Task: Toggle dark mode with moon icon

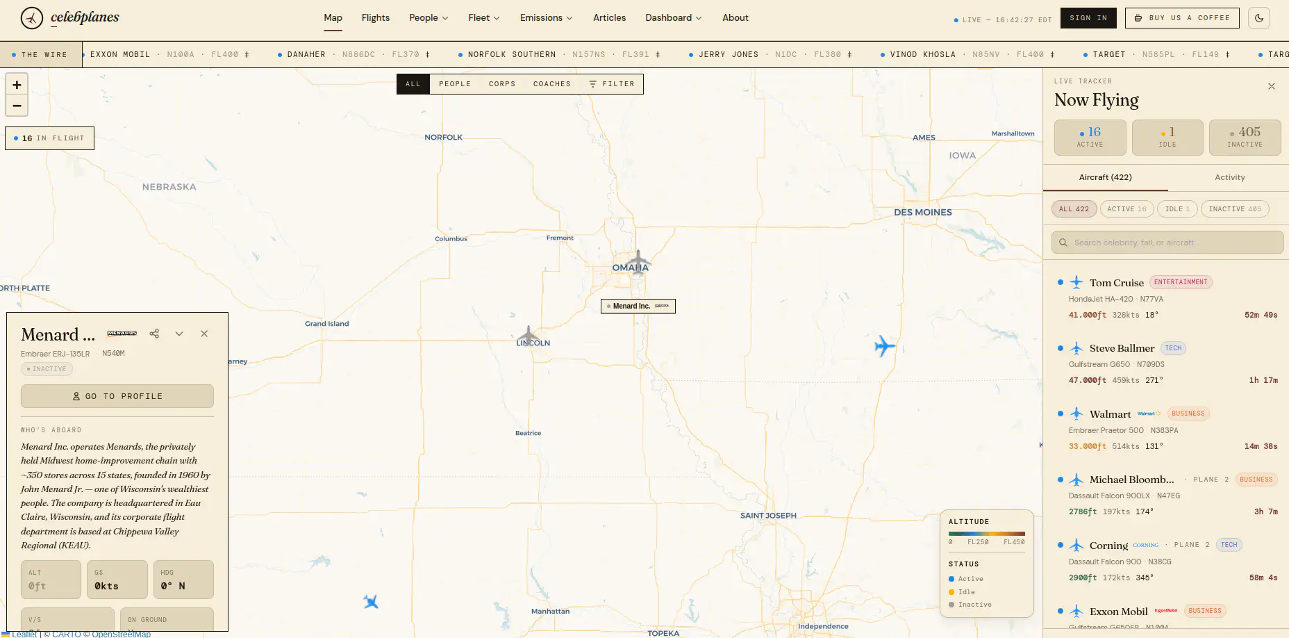Action: click(x=1259, y=18)
